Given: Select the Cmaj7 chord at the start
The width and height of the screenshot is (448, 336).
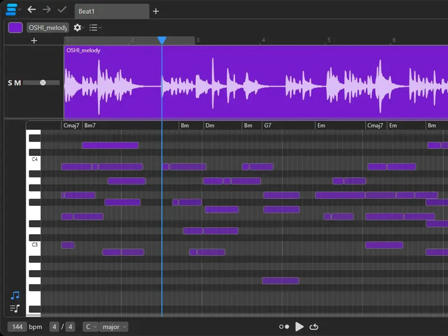Looking at the screenshot, I should tap(71, 125).
